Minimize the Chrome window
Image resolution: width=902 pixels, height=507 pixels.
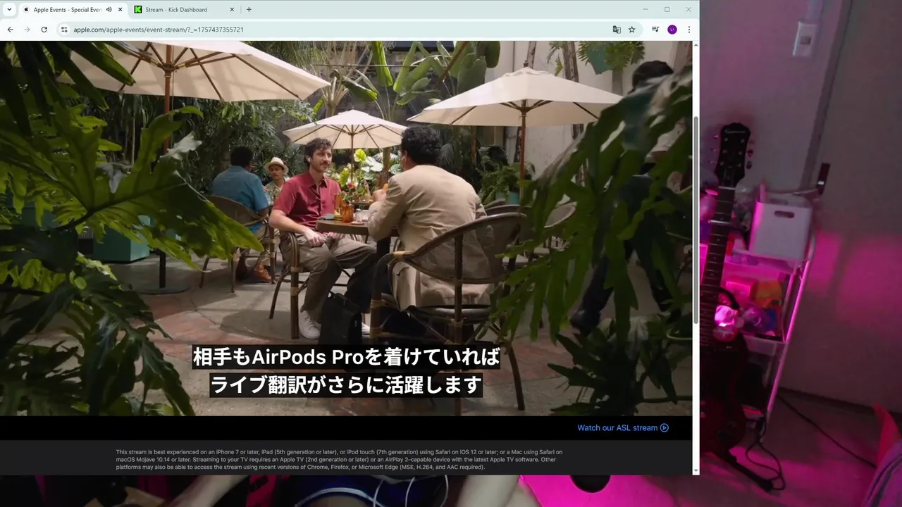[x=645, y=10]
